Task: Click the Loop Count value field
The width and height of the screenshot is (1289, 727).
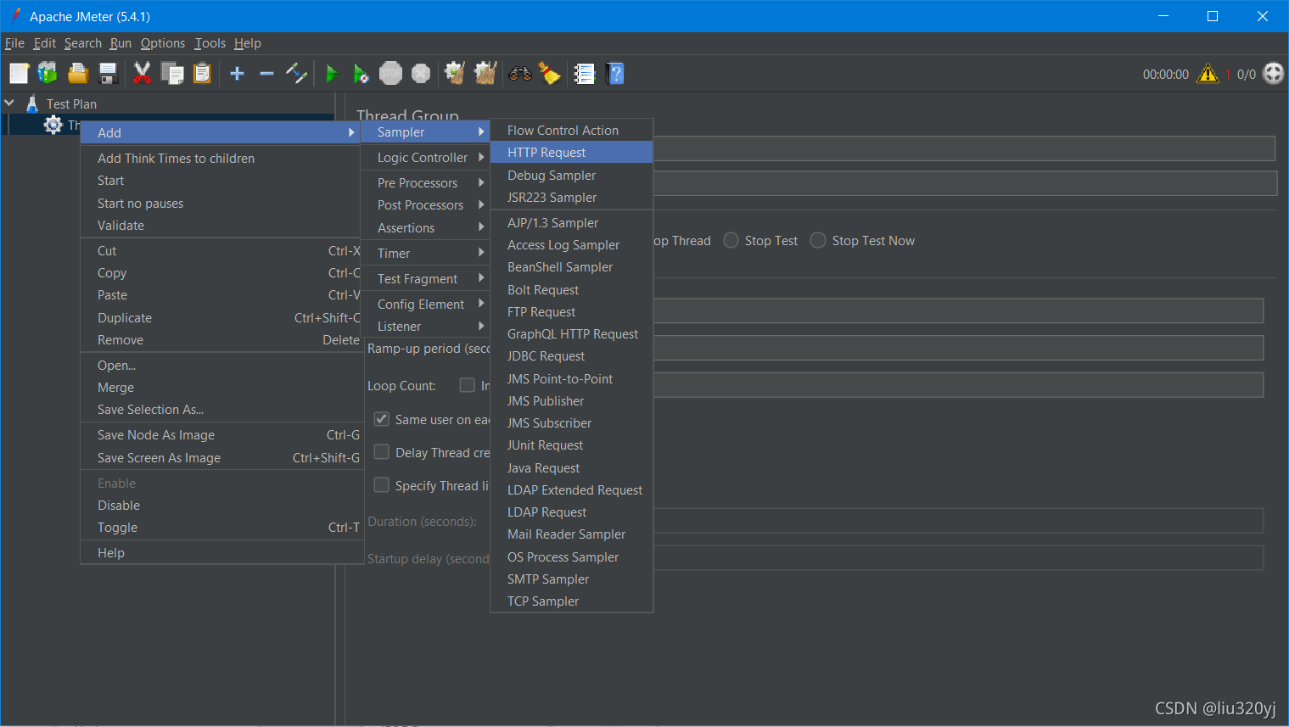Action: point(958,385)
